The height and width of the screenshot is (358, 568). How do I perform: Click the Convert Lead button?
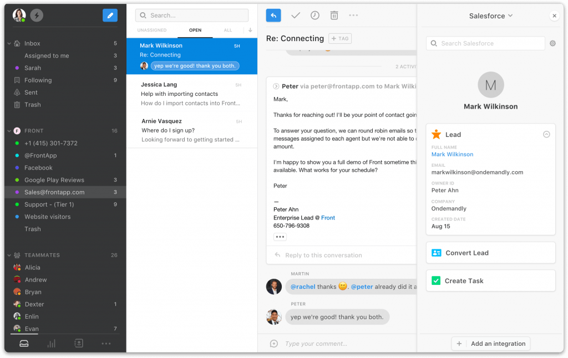(x=490, y=252)
